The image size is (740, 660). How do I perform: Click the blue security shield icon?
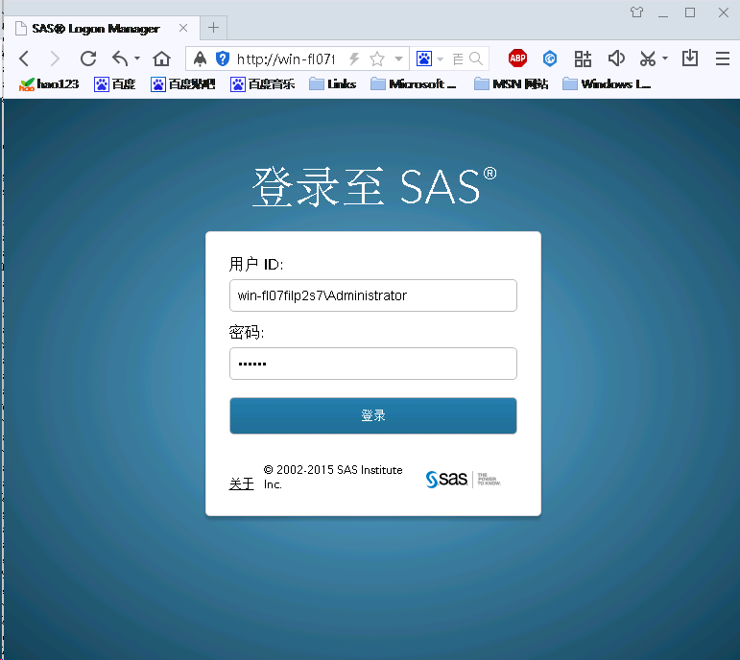click(223, 59)
